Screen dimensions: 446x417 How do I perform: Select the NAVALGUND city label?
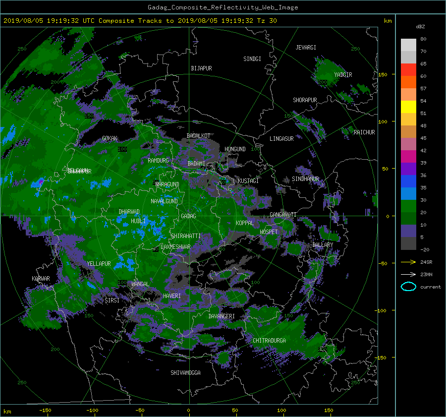tap(164, 201)
